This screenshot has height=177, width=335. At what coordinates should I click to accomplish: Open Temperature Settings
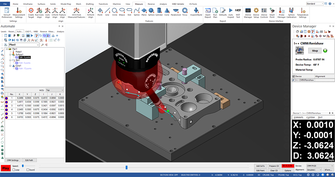(303, 13)
